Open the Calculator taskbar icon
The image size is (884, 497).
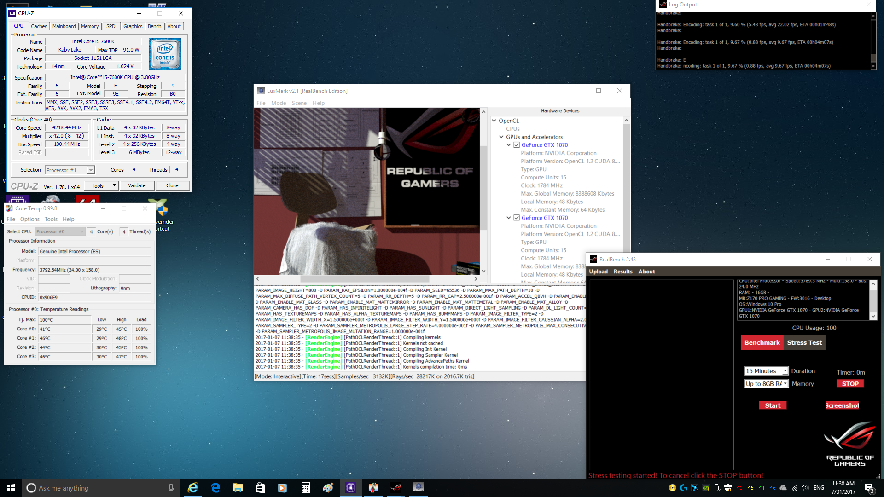305,488
